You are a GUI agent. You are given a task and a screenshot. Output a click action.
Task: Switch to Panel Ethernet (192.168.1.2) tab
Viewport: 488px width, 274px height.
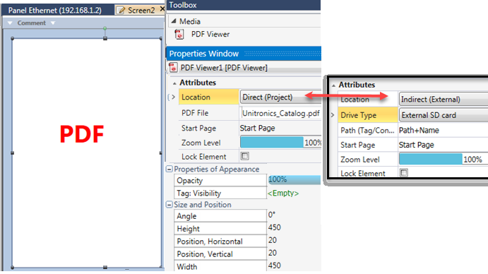(55, 11)
